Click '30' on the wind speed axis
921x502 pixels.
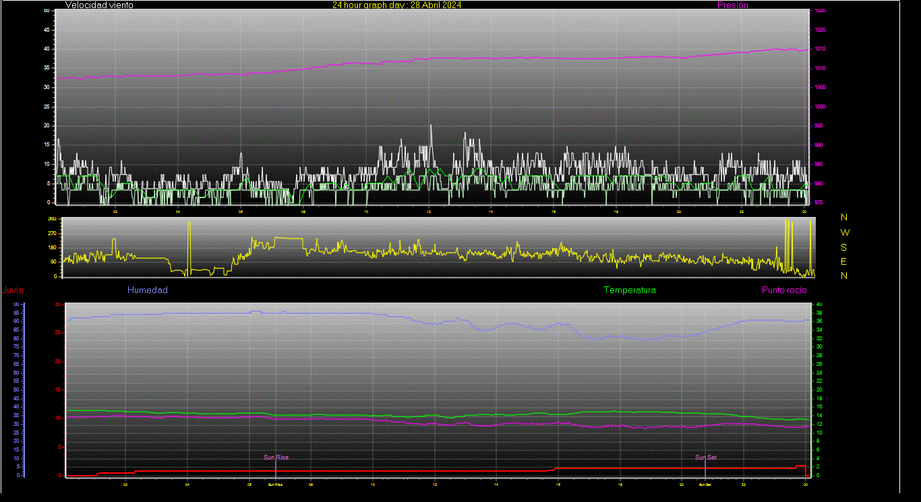coord(47,88)
